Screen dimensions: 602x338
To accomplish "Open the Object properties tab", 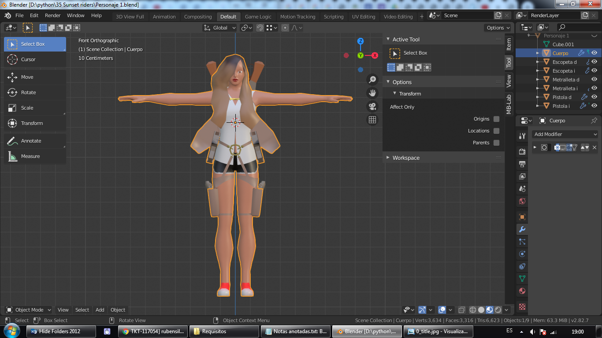I will [522, 217].
